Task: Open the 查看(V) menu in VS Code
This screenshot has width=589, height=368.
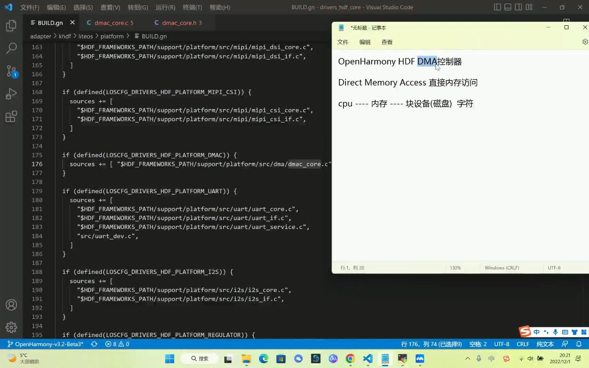Action: coord(110,7)
